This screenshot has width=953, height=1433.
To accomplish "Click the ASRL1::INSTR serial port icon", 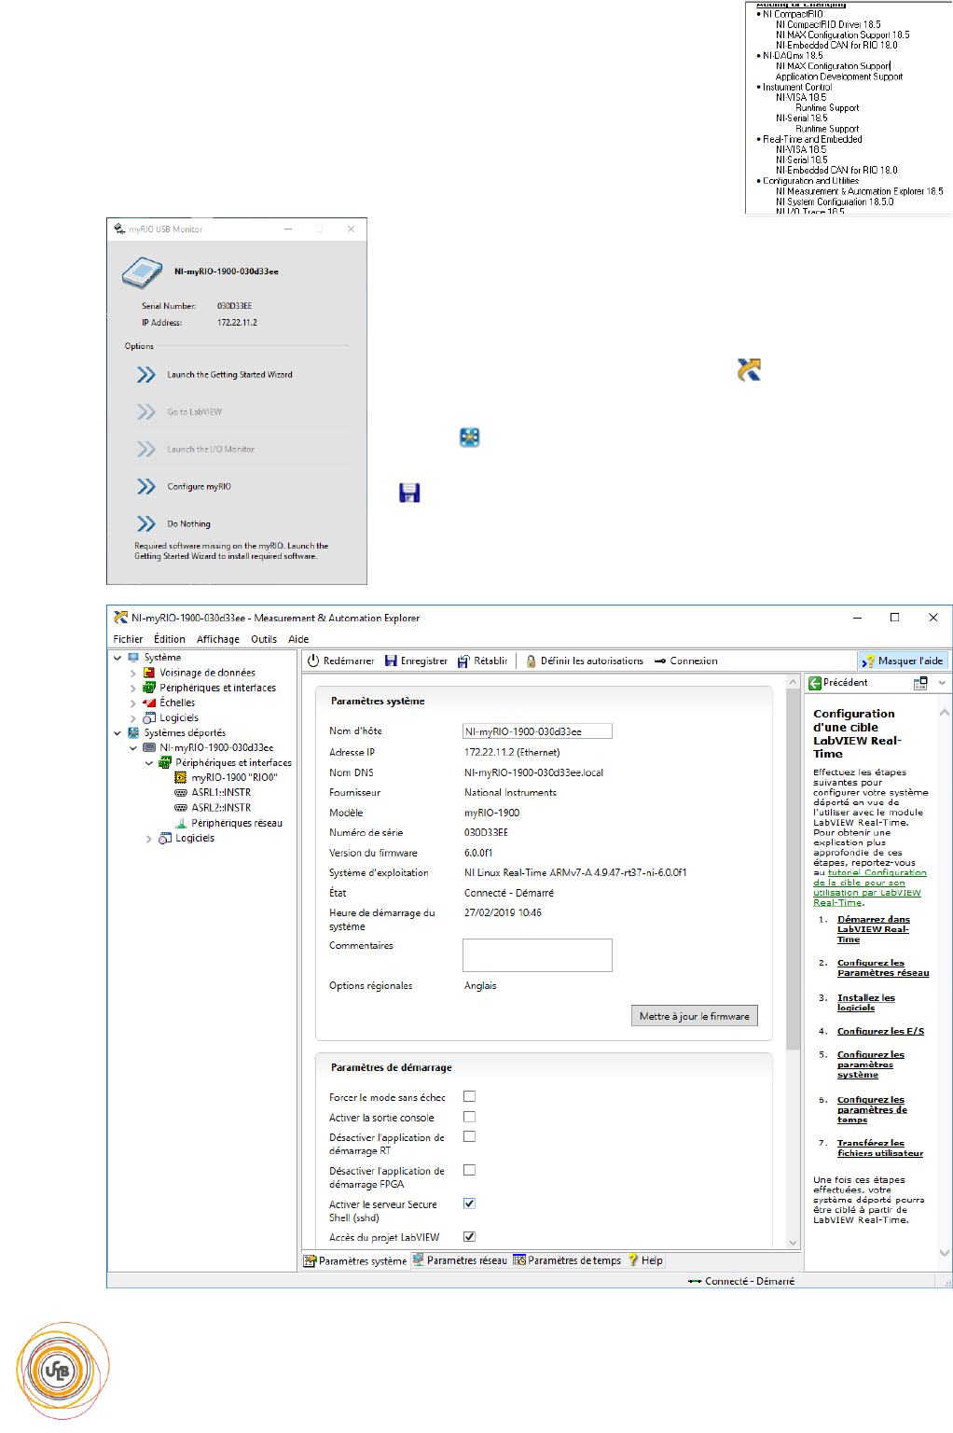I will point(181,792).
